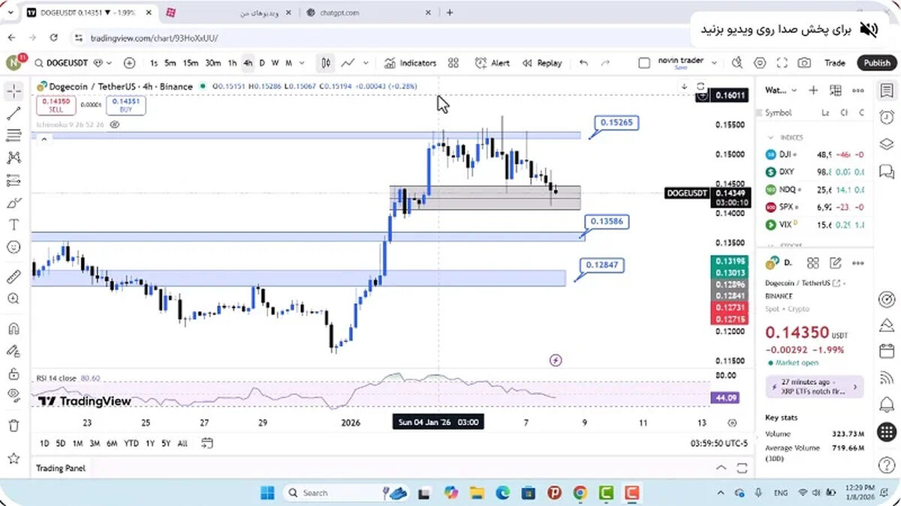Select the line chart style icon
The width and height of the screenshot is (901, 506).
tap(348, 63)
